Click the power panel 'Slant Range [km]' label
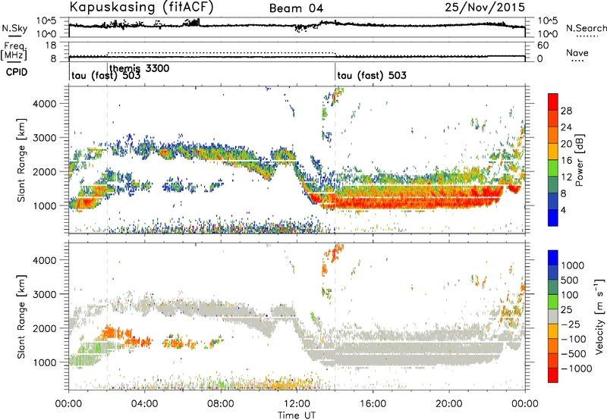Image resolution: width=607 pixels, height=420 pixels. click(22, 160)
